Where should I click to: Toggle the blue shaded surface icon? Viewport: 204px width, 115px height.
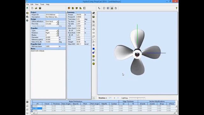(93, 49)
